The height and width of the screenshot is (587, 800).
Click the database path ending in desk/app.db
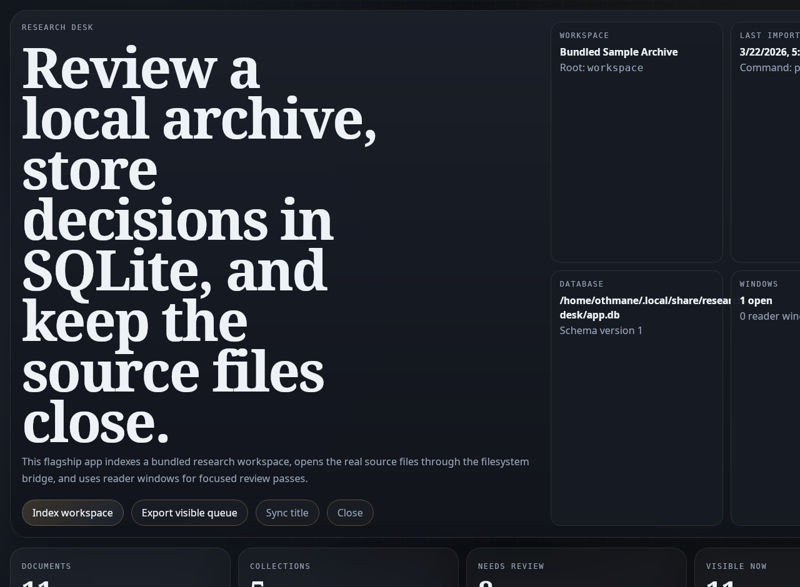645,308
